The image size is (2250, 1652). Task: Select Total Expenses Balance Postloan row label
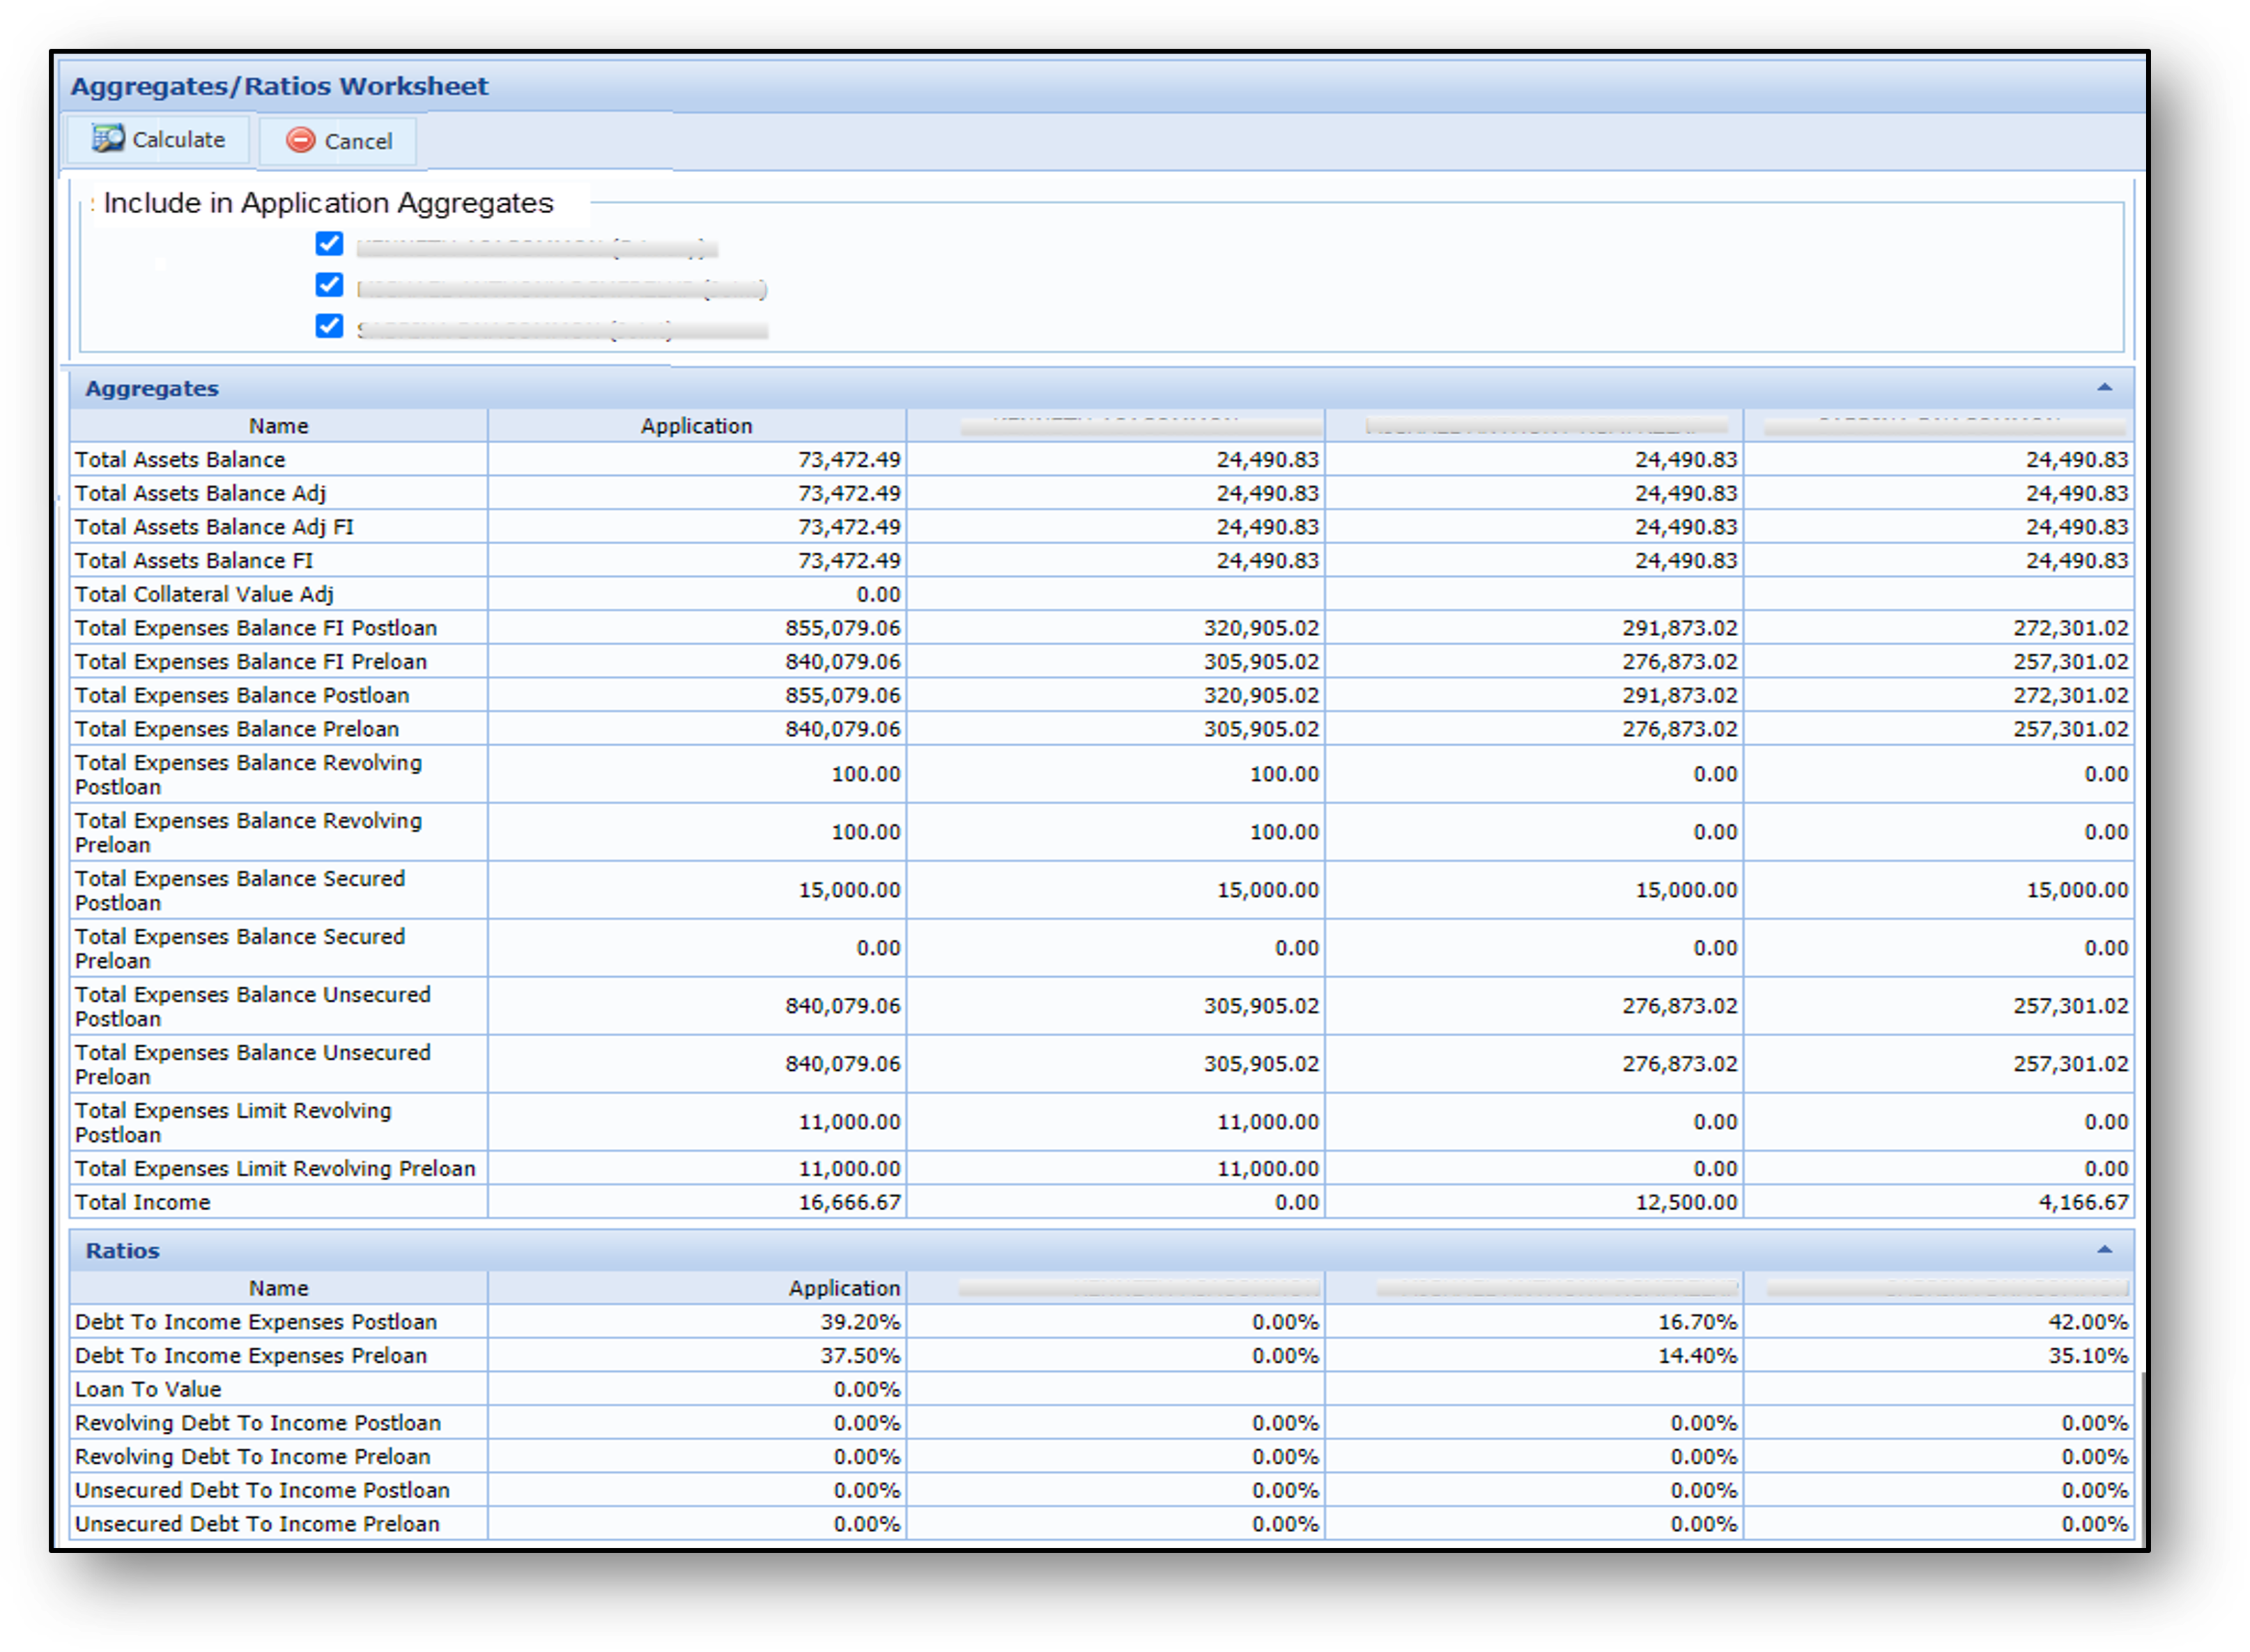coord(242,695)
